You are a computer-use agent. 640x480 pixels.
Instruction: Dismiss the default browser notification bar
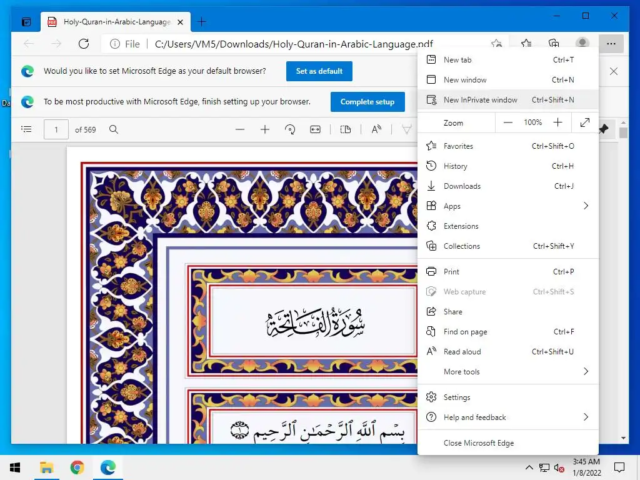613,71
